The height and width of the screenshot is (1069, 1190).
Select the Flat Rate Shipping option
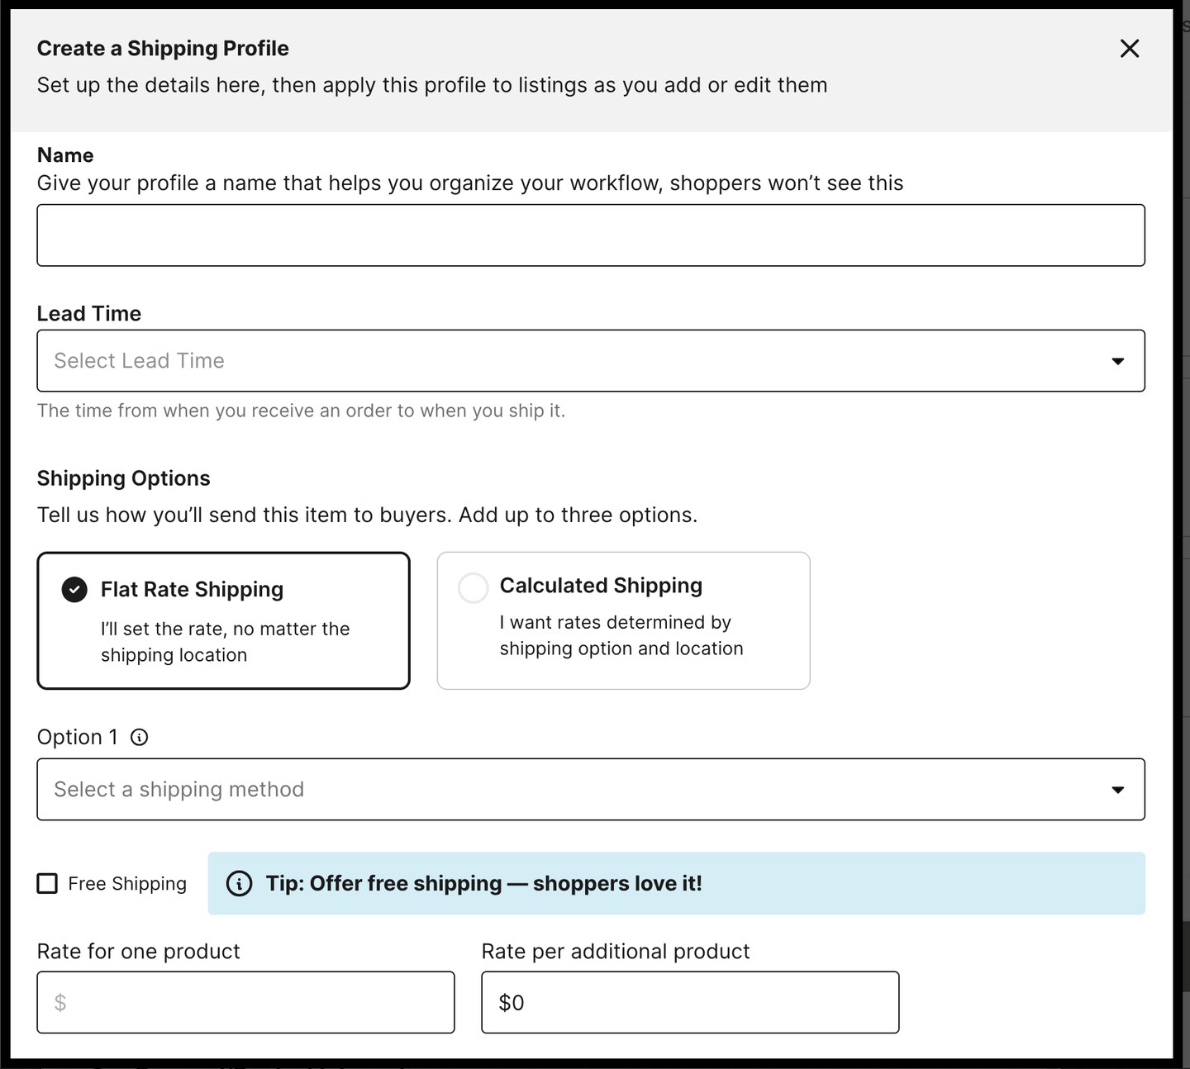click(x=223, y=620)
